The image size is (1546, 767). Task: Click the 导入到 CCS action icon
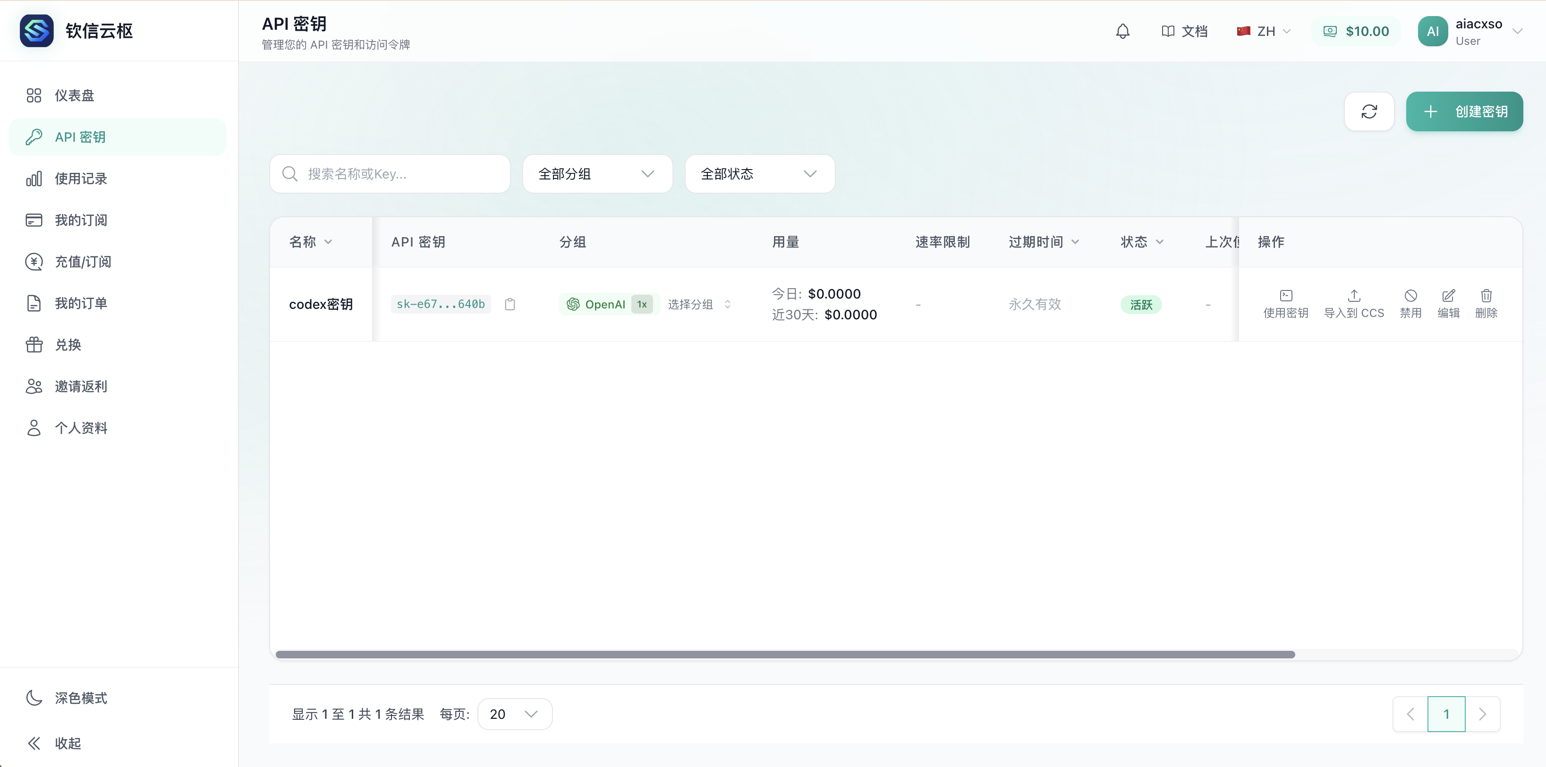click(x=1353, y=304)
